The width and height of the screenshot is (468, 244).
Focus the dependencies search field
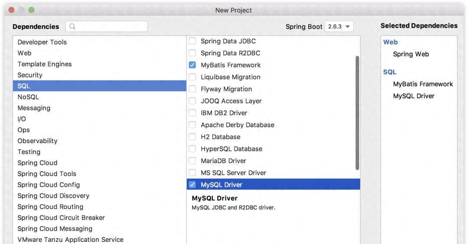(110, 26)
